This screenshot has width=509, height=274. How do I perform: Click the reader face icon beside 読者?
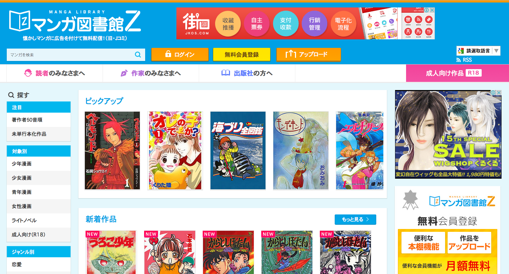(28, 73)
